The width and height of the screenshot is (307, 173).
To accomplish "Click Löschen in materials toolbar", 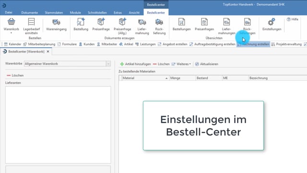I will (x=161, y=64).
